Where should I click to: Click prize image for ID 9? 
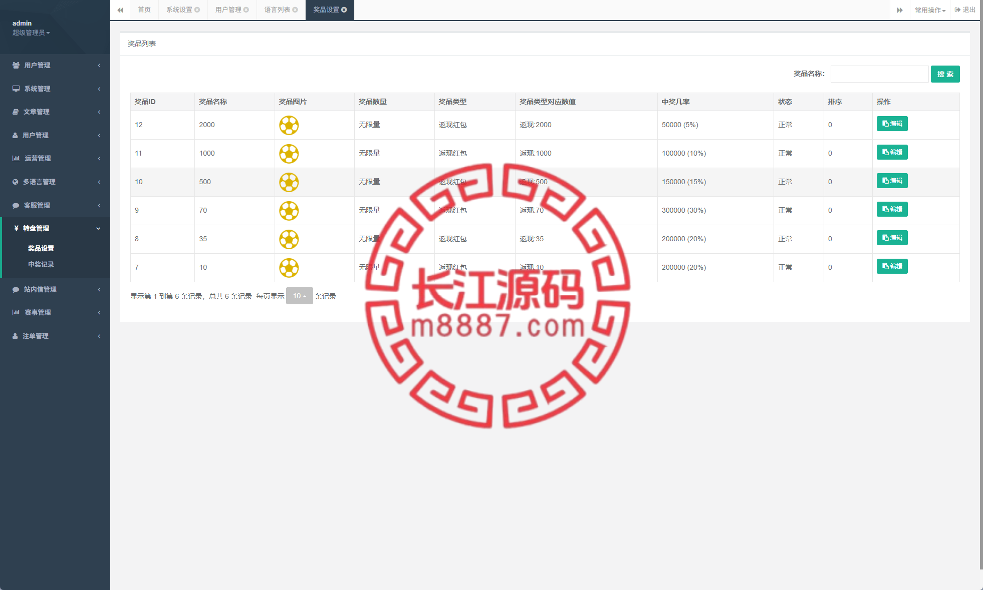tap(289, 211)
